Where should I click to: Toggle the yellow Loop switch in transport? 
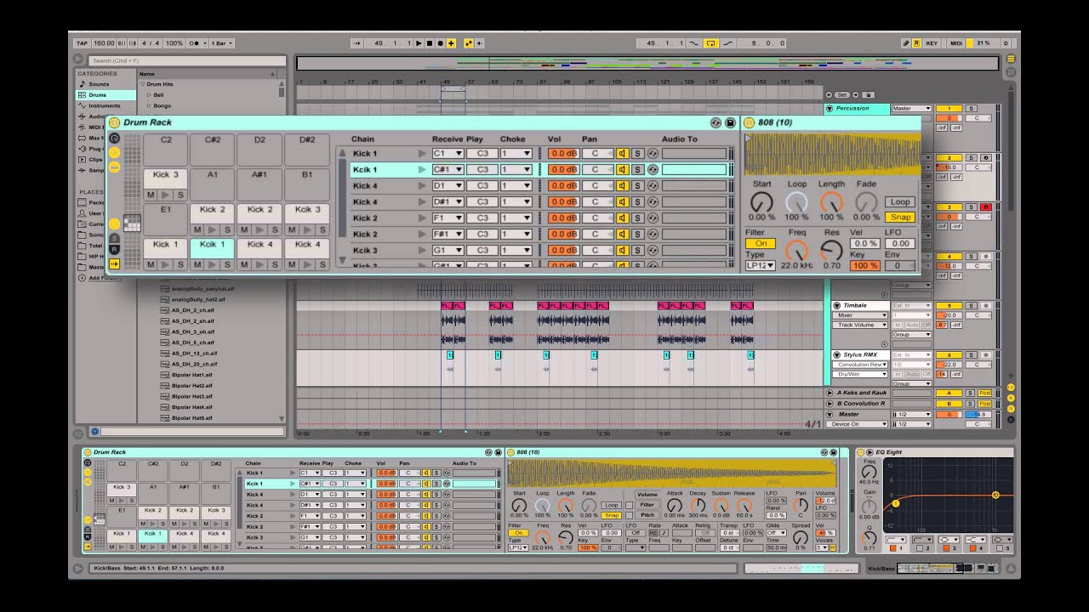tap(711, 42)
